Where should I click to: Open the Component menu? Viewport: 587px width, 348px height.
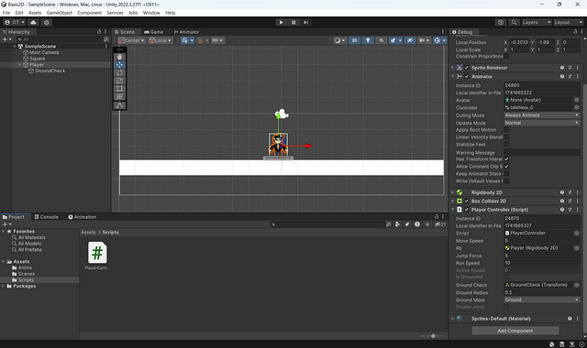[90, 13]
